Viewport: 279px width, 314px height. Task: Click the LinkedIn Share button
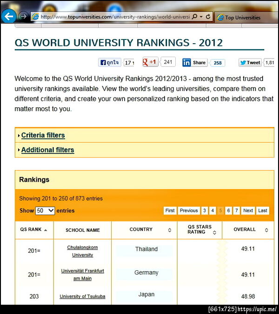coord(195,63)
